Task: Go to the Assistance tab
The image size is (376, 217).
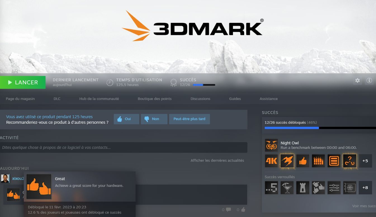Action: pos(269,99)
